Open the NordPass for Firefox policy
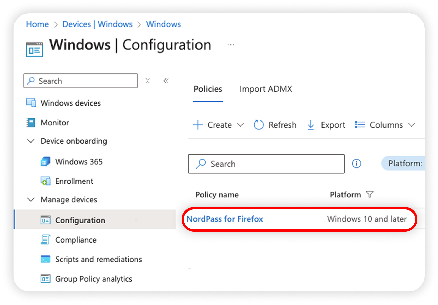This screenshot has width=438, height=305. point(225,219)
